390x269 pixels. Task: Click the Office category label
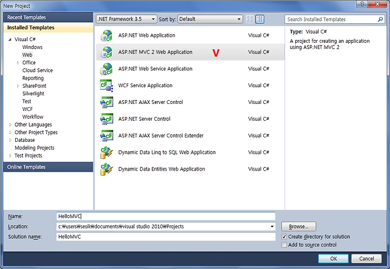pos(29,63)
